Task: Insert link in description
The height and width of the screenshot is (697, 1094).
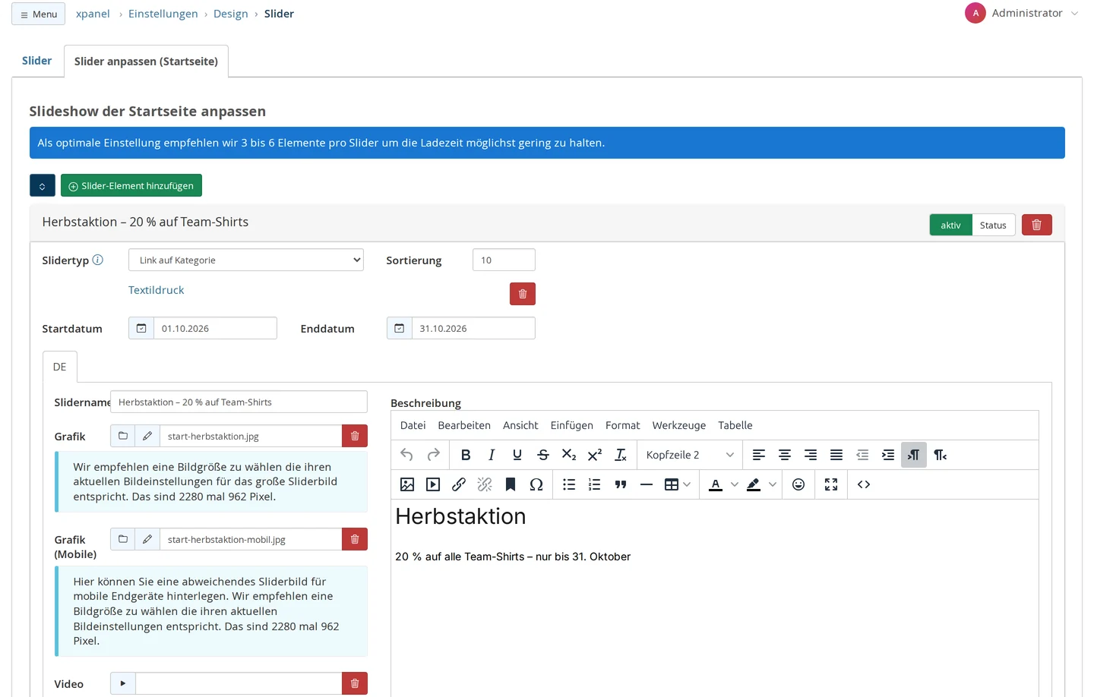Action: (459, 484)
